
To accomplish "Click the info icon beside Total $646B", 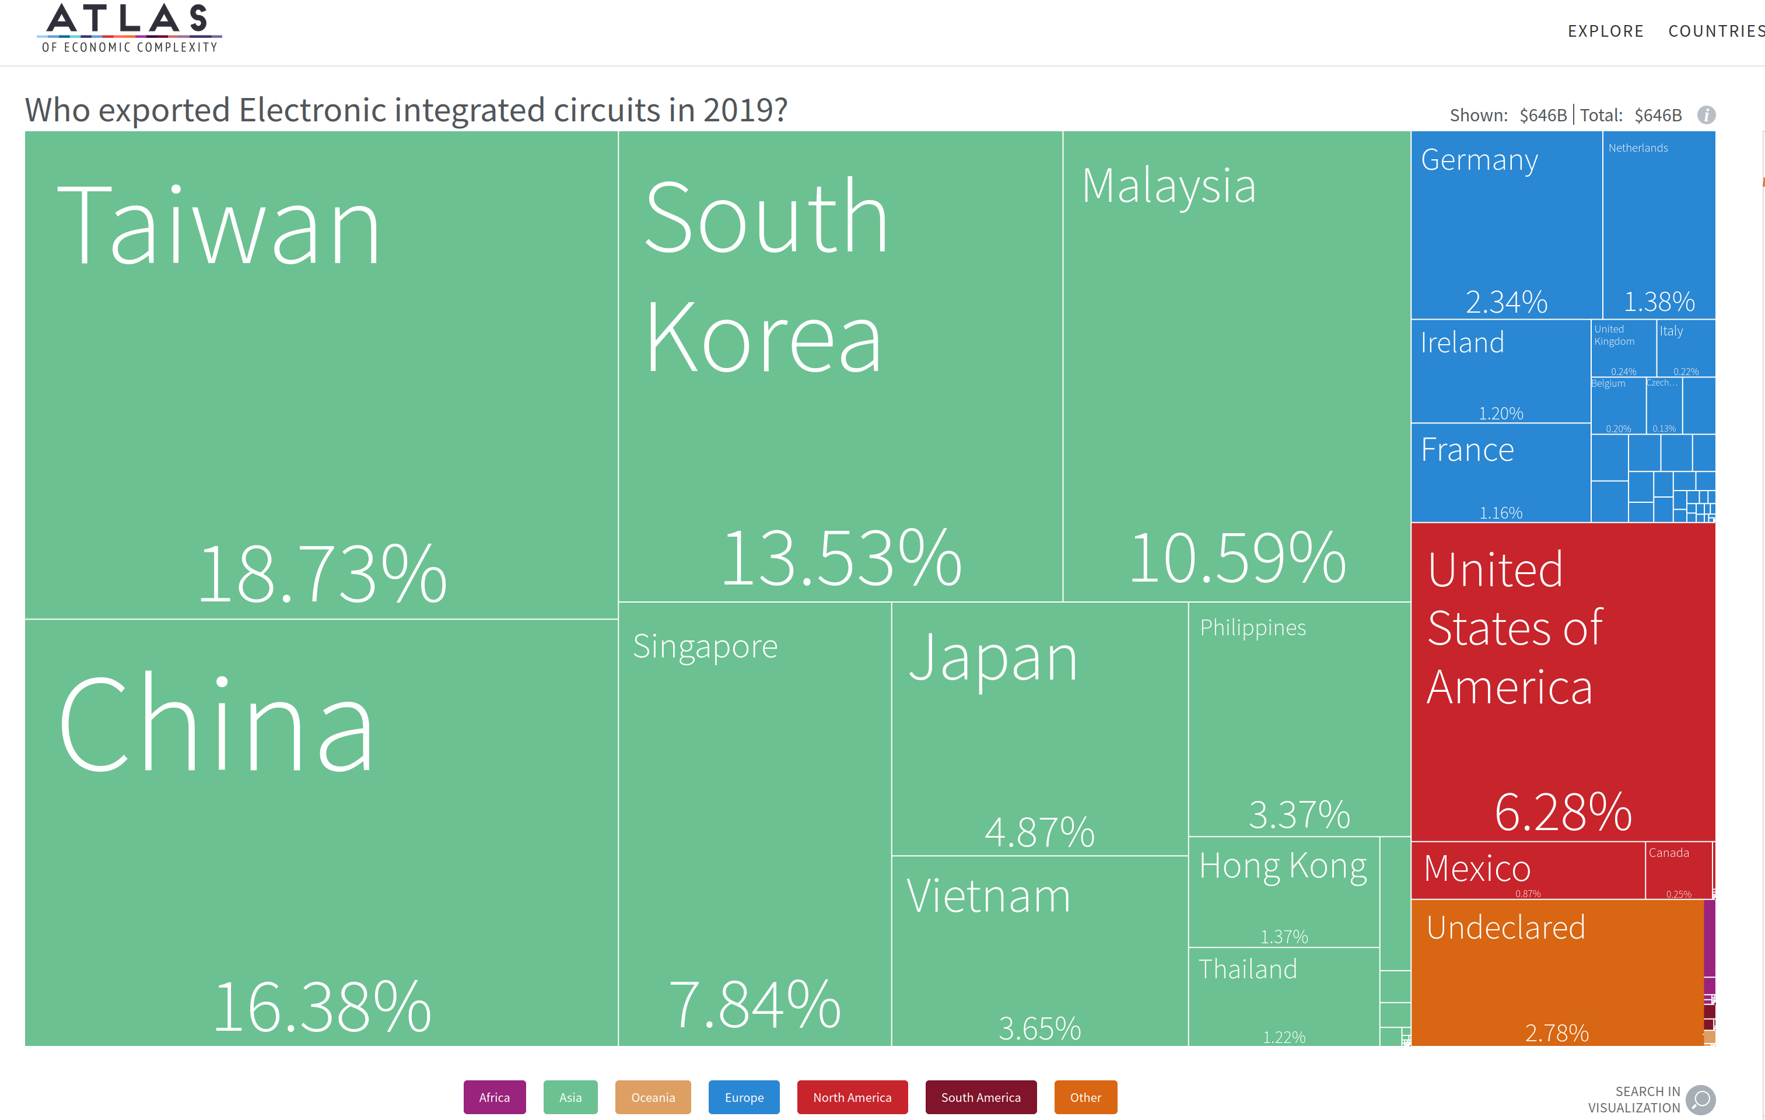I will (1706, 115).
